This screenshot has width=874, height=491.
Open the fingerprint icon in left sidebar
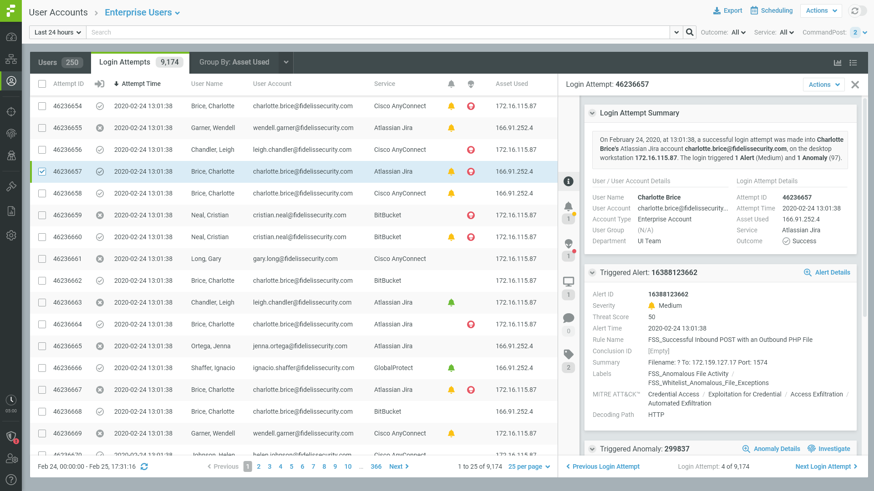tap(11, 134)
